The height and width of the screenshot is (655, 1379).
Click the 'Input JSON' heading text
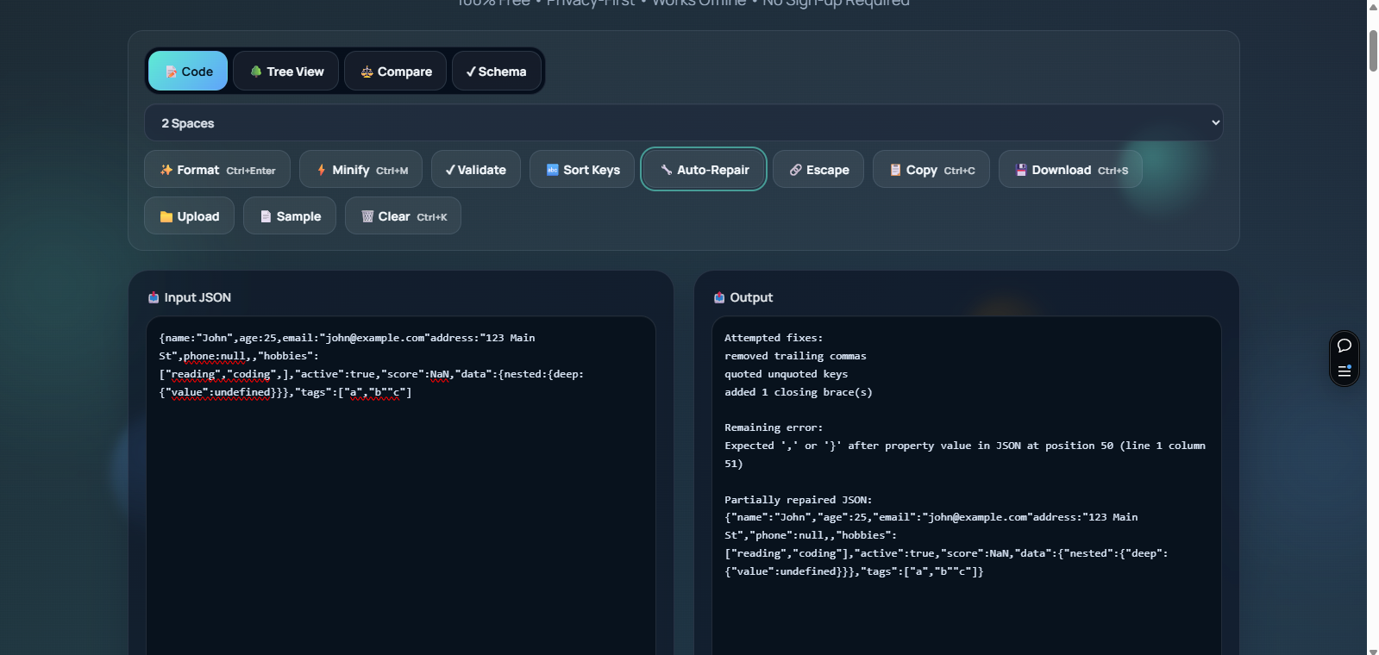click(x=197, y=297)
